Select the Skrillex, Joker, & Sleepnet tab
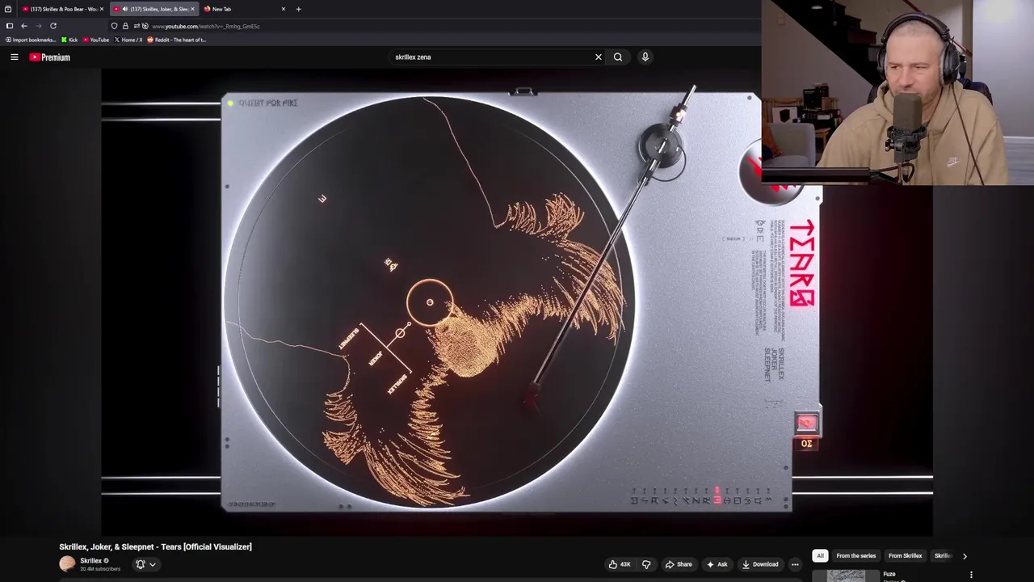The height and width of the screenshot is (582, 1034). click(x=153, y=9)
